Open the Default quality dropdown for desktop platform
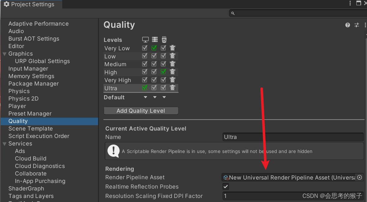367x202 pixels. point(145,97)
